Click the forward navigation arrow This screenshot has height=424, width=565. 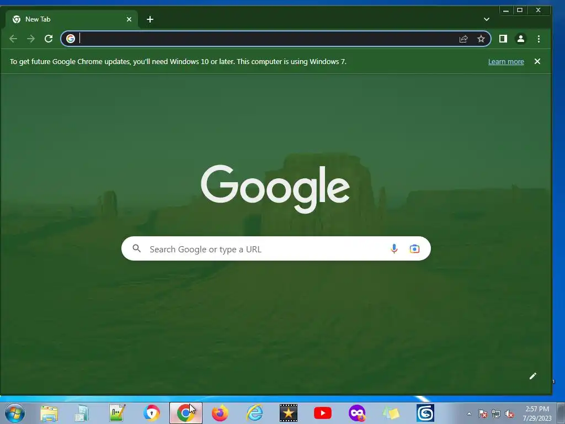(31, 39)
